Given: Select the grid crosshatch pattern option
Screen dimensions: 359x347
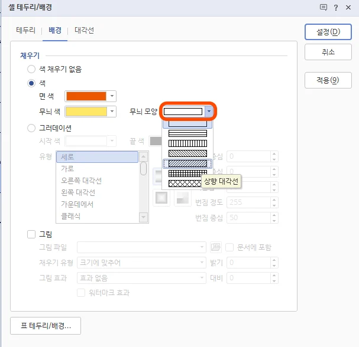Looking at the screenshot, I should pyautogui.click(x=187, y=173).
